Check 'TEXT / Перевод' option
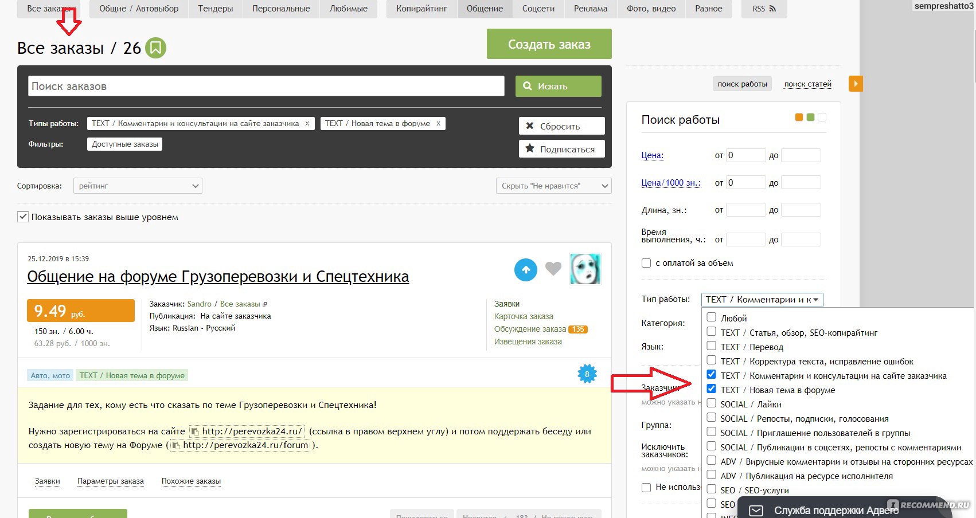 712,346
